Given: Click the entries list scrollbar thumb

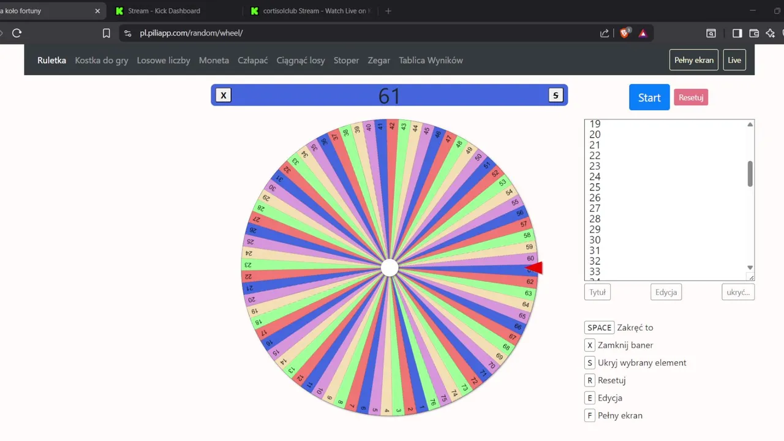Looking at the screenshot, I should [750, 174].
